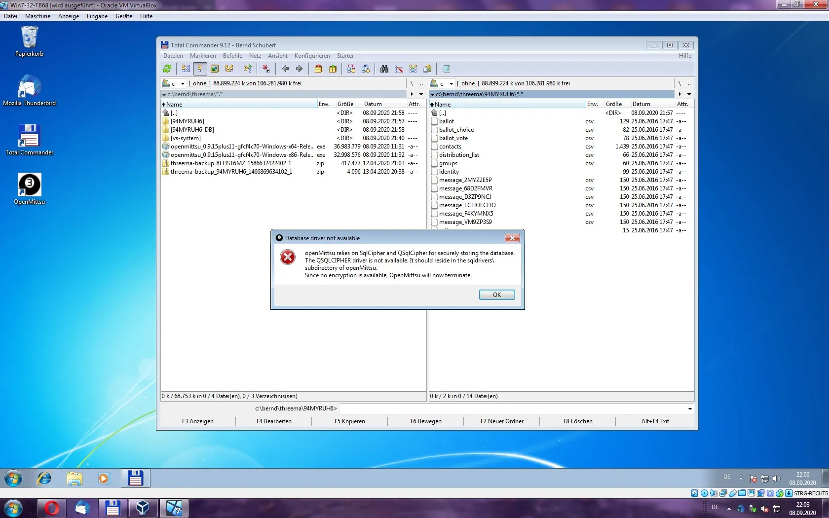829x518 pixels.
Task: Click the synchronize directories icon
Action: pyautogui.click(x=413, y=69)
